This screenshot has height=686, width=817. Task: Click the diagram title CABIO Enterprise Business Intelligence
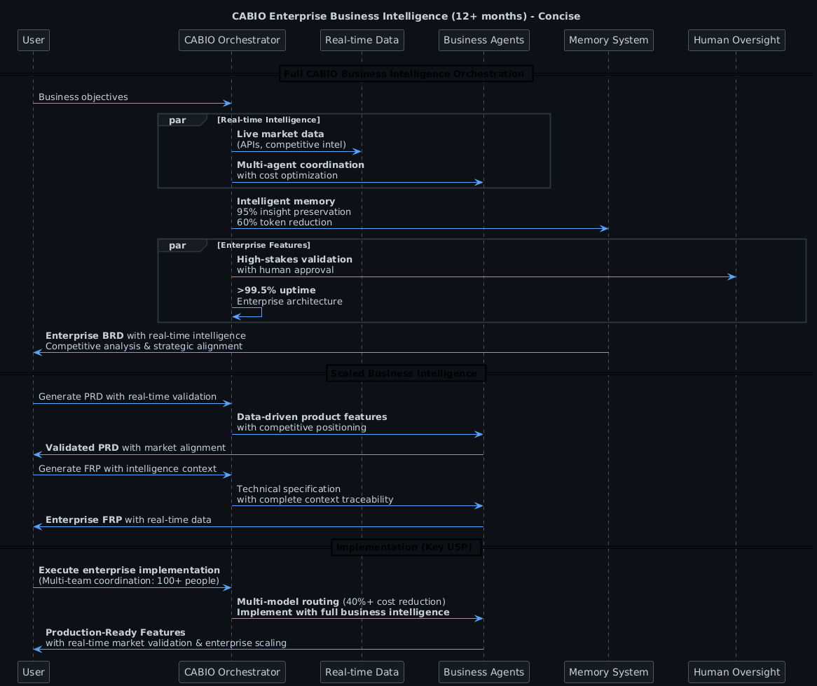point(406,16)
